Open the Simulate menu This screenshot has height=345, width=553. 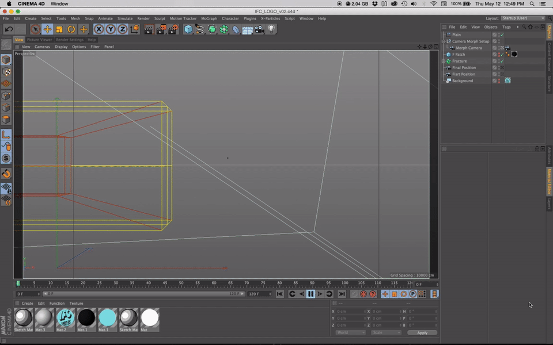point(125,18)
